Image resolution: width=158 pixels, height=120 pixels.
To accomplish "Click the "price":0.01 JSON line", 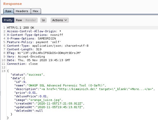I will coord(26,93).
